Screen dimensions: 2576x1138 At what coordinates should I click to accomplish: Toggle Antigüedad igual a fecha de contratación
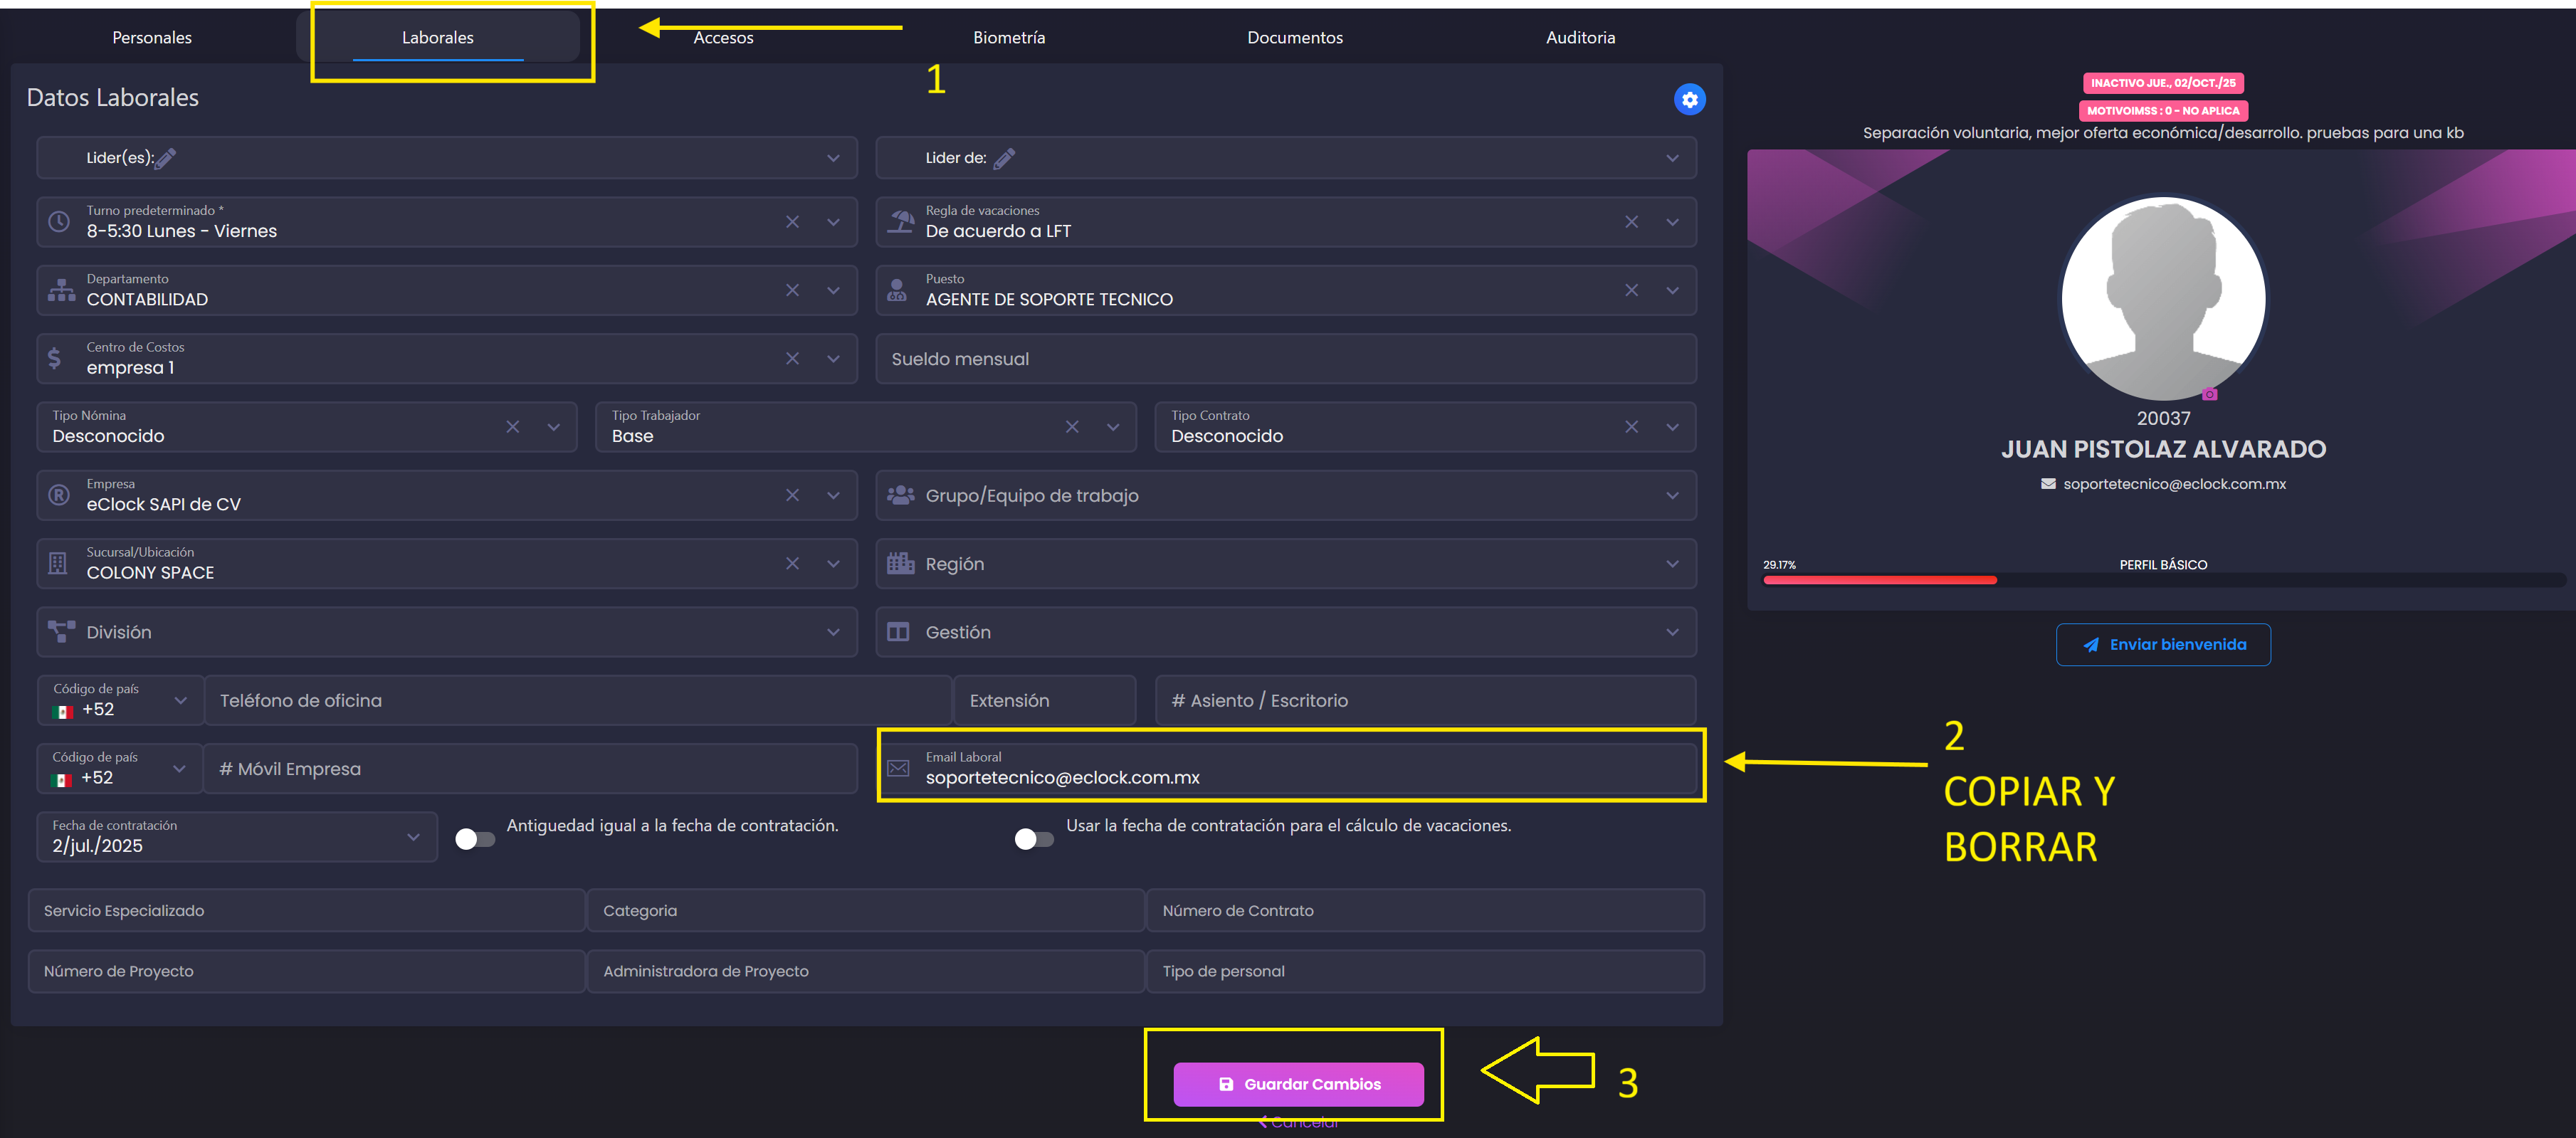pos(475,839)
